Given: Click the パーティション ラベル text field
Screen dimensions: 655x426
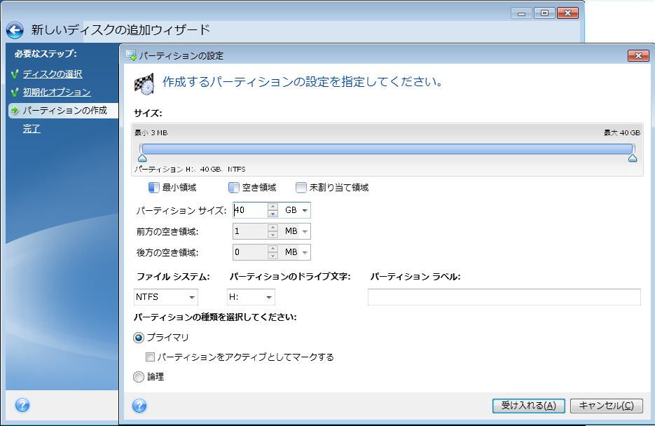Looking at the screenshot, I should 504,297.
